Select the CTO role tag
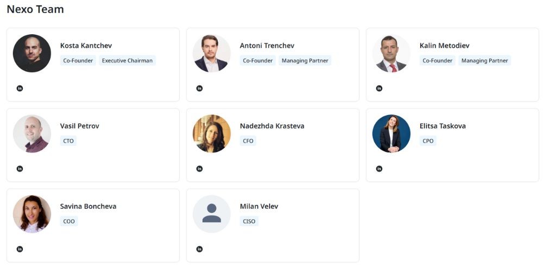 [68, 141]
